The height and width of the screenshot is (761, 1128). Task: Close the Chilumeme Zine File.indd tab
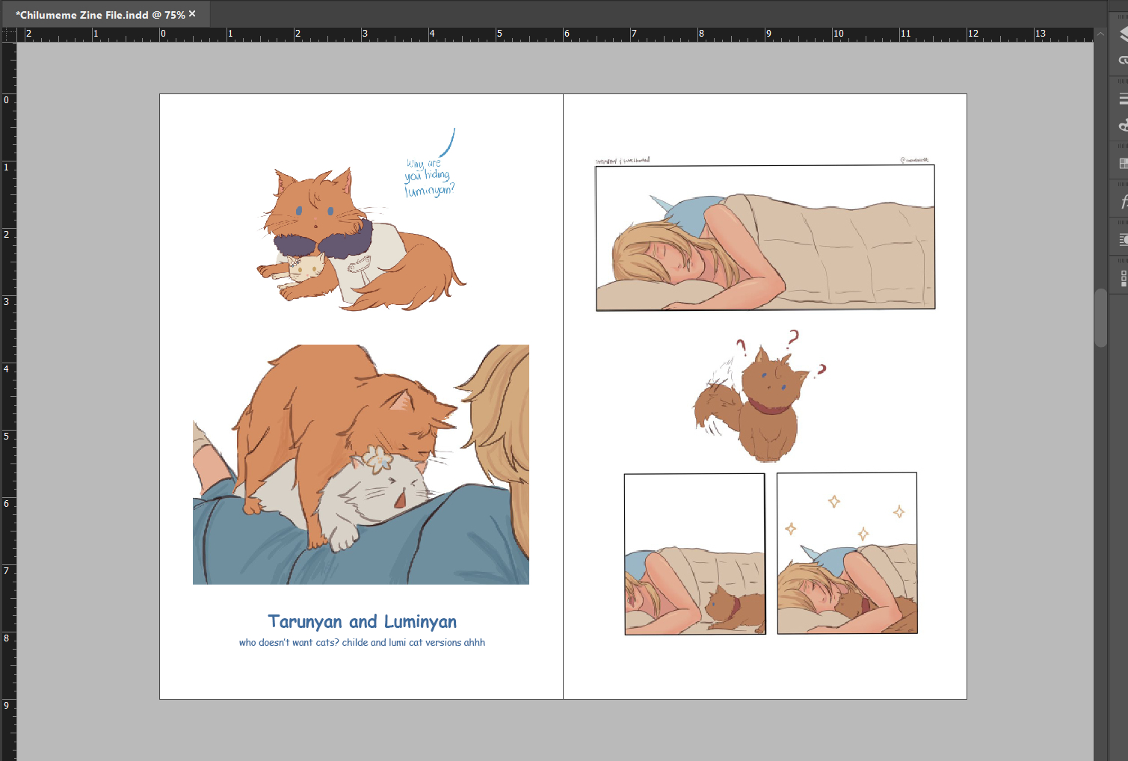click(x=192, y=13)
